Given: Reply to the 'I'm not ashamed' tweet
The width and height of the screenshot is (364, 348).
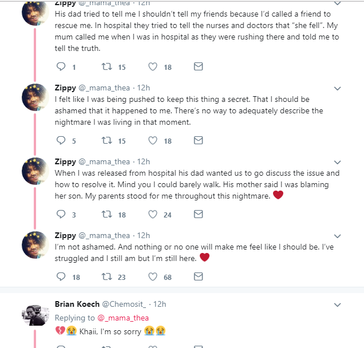Looking at the screenshot, I should pyautogui.click(x=62, y=276).
